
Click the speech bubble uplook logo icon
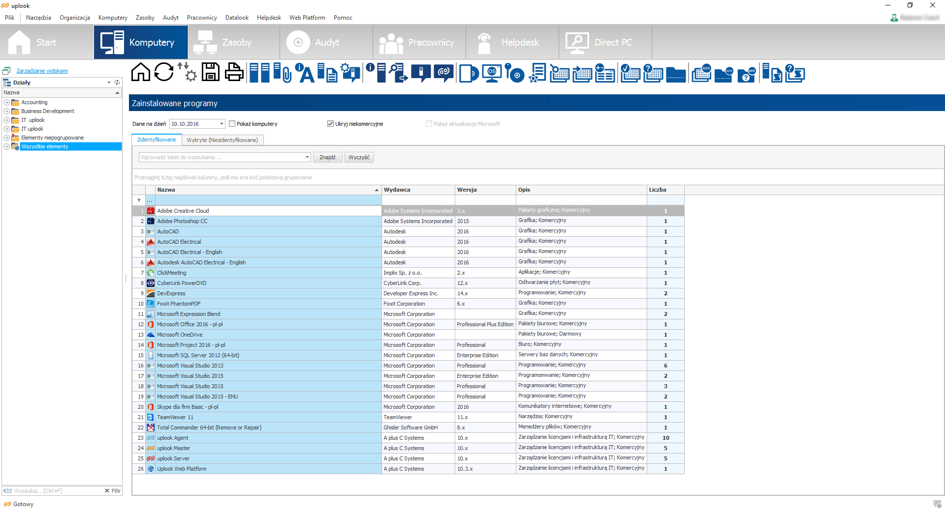pyautogui.click(x=444, y=72)
